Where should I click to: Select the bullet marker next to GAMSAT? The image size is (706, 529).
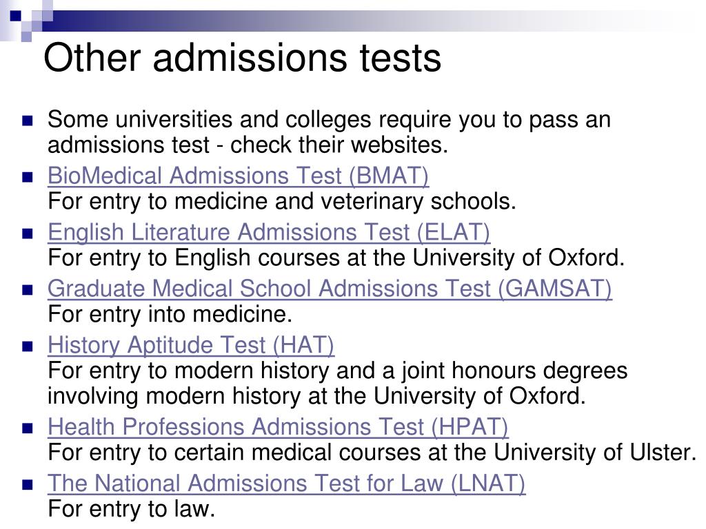(x=28, y=290)
